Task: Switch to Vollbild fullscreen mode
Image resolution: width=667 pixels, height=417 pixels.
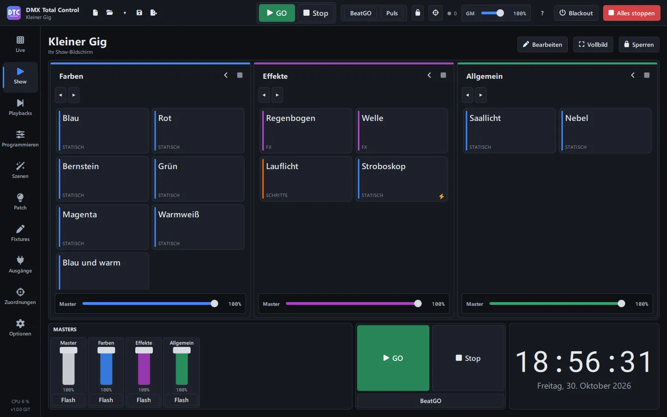Action: click(593, 44)
